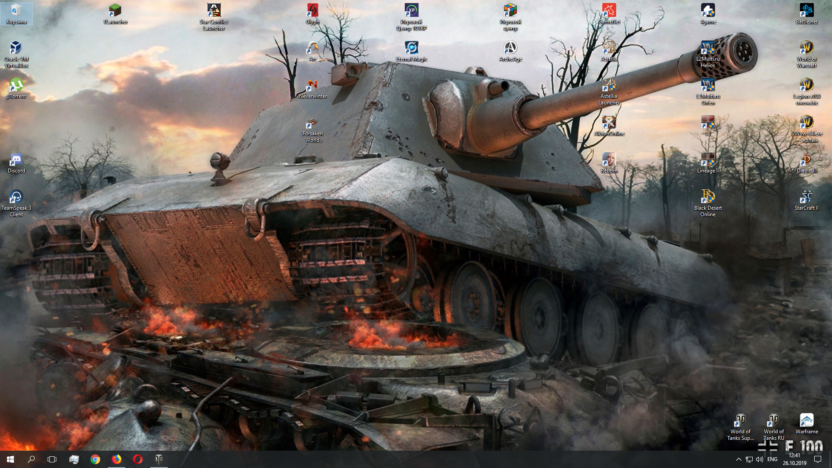The height and width of the screenshot is (468, 832).
Task: Click the Oracle VM VirtualBox icon
Action: (x=16, y=50)
